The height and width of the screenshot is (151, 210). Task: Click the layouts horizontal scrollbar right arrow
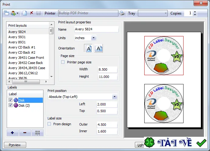[x=46, y=82]
